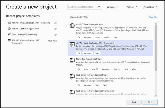Open the Project type filter dropdown
Image resolution: width=165 pixels, height=108 pixels.
click(x=150, y=7)
